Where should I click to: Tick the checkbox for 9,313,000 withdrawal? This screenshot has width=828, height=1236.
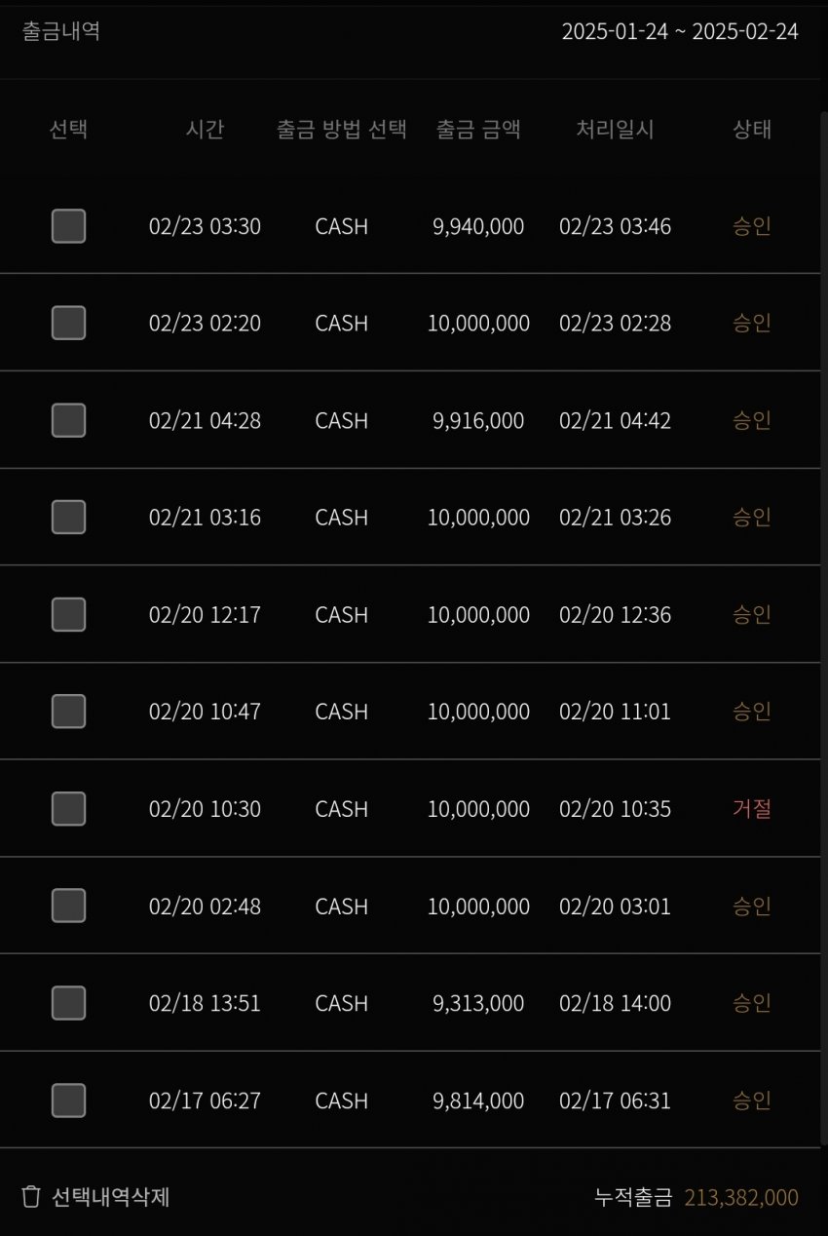[x=68, y=1003]
